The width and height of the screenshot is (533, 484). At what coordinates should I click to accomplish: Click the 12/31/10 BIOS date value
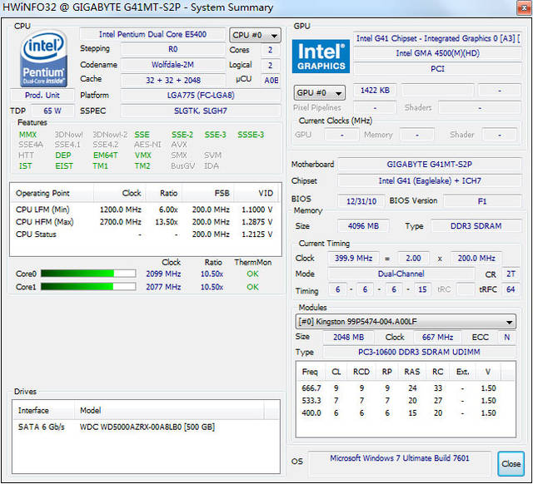click(361, 201)
